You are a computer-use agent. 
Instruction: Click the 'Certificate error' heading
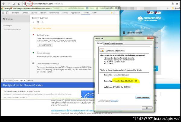(x=43, y=35)
